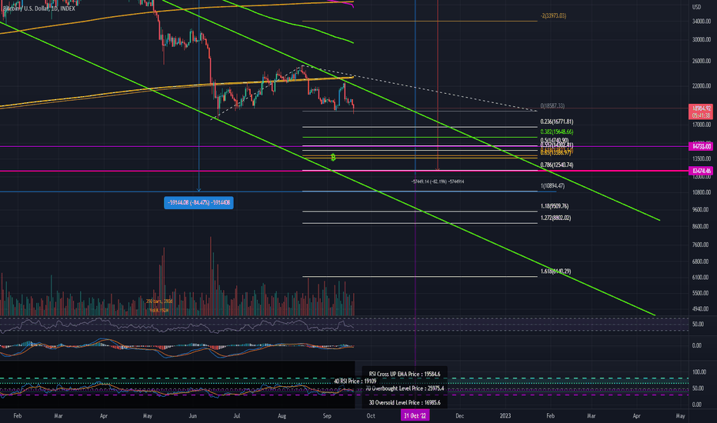Click the 30 Oversold Level Price label
Viewport: 717px width, 423px height.
[404, 402]
